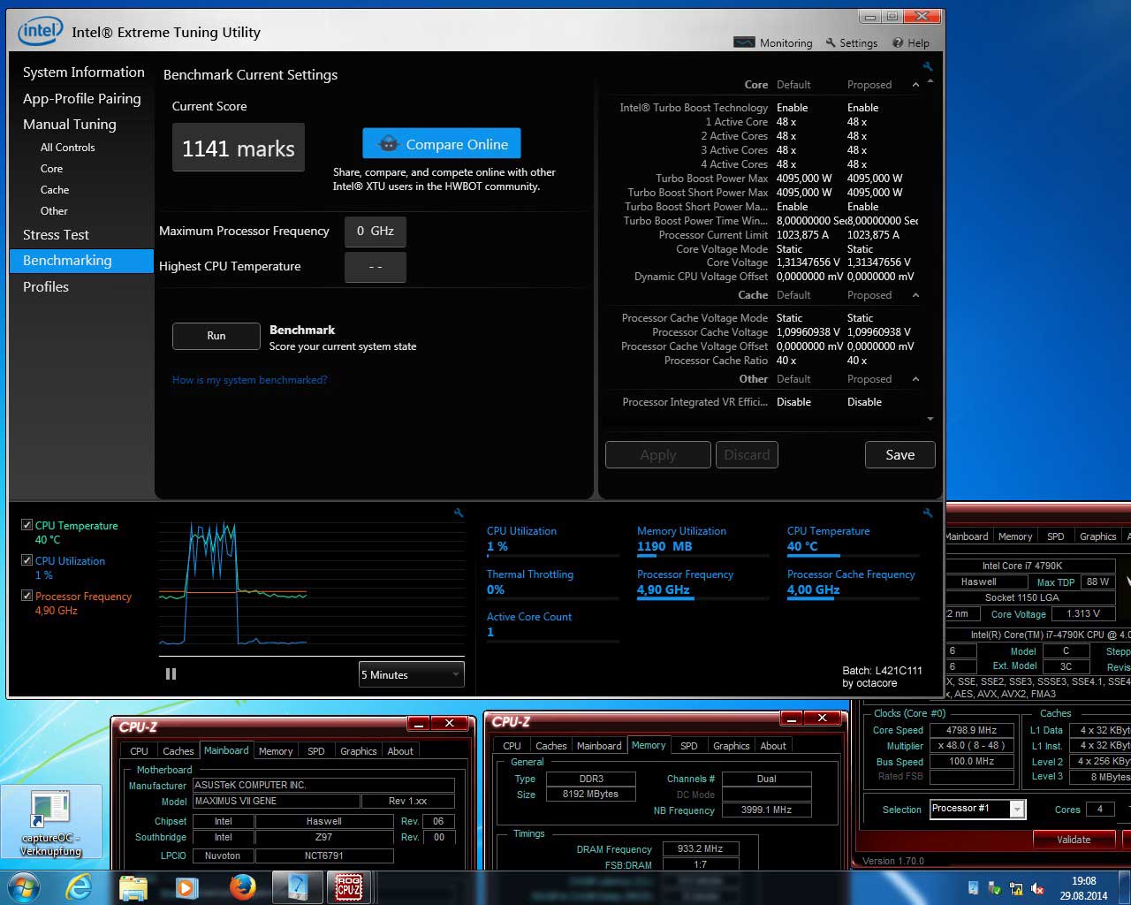Select Cache under Manual Tuning

tap(55, 190)
